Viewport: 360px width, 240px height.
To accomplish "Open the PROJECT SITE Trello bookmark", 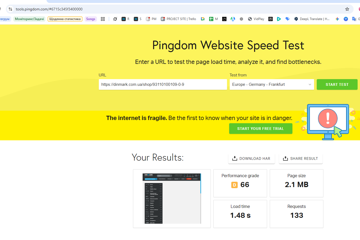I will coord(178,19).
